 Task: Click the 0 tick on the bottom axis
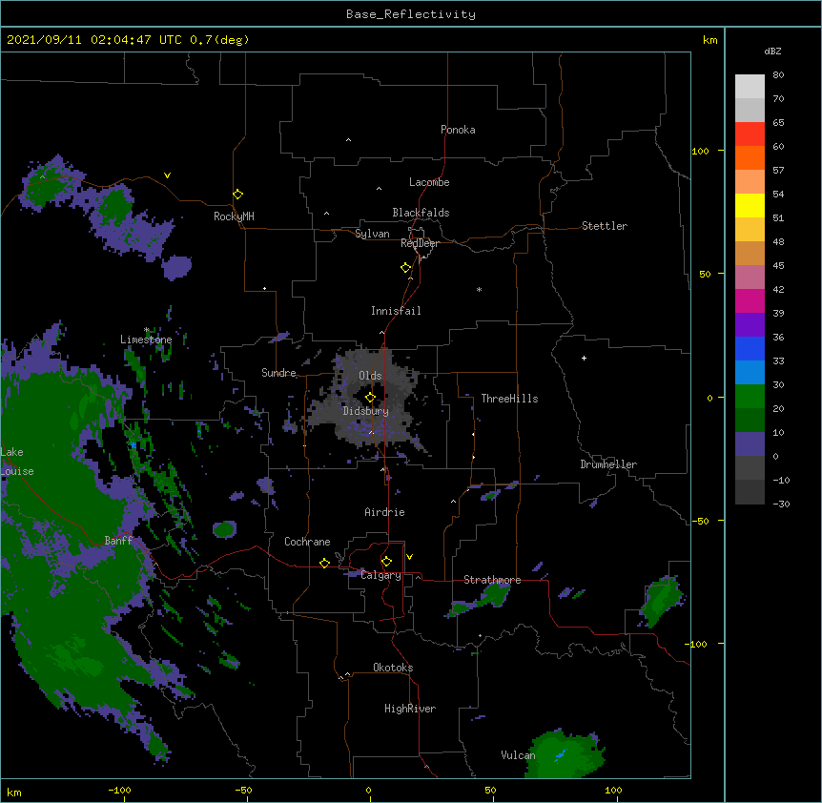(x=368, y=790)
